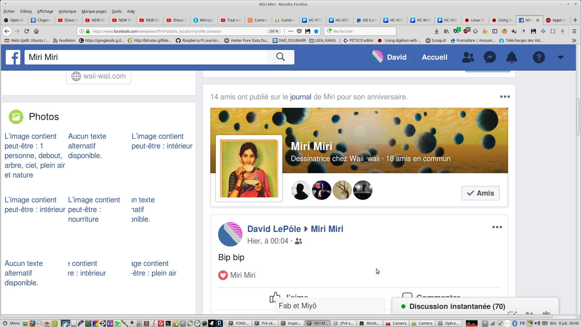
Task: Open the Messenger icon
Action: pos(490,57)
